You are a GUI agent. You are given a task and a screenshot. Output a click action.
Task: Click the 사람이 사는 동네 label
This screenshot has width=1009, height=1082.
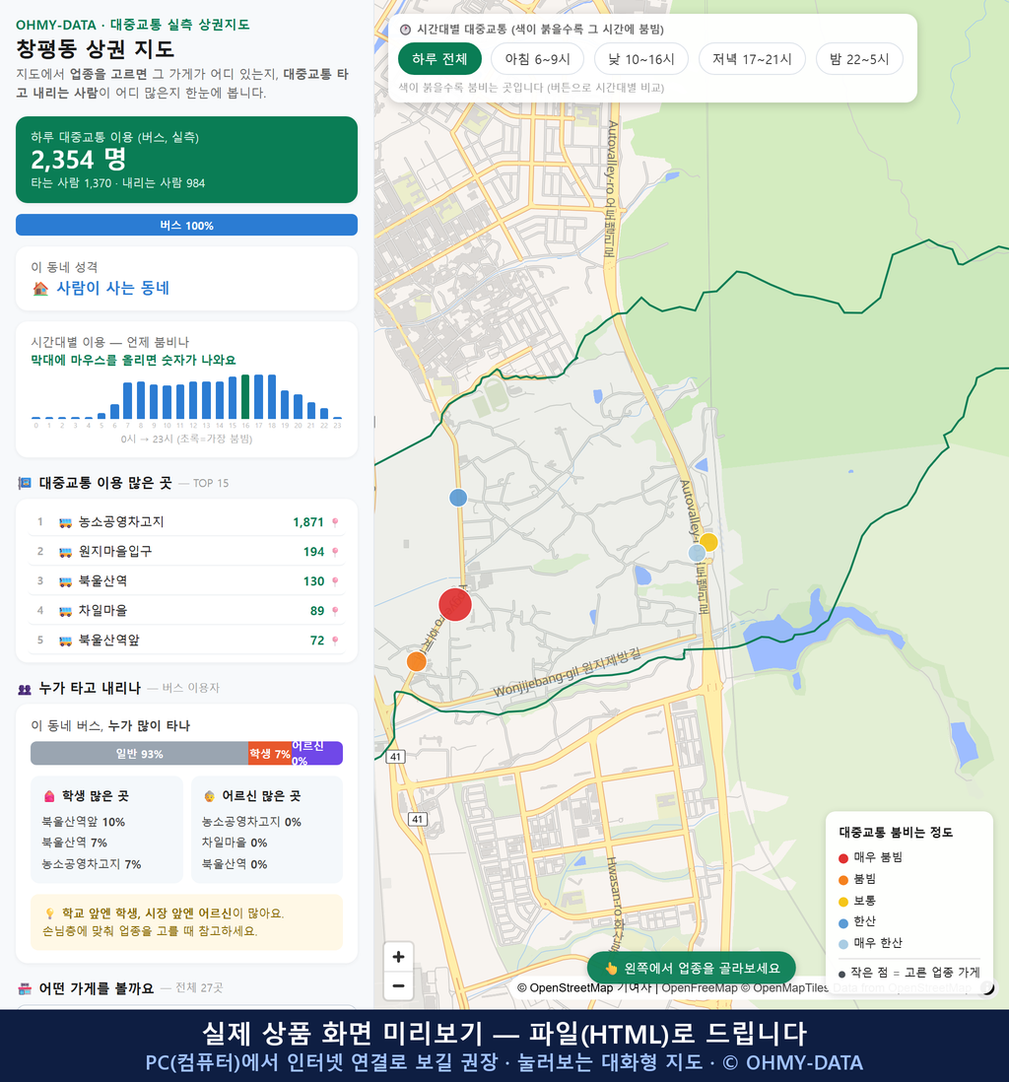click(112, 288)
